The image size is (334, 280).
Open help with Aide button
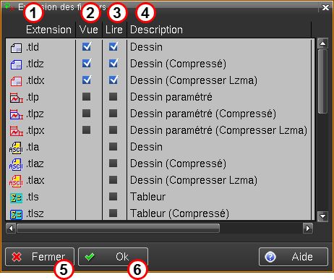(294, 257)
